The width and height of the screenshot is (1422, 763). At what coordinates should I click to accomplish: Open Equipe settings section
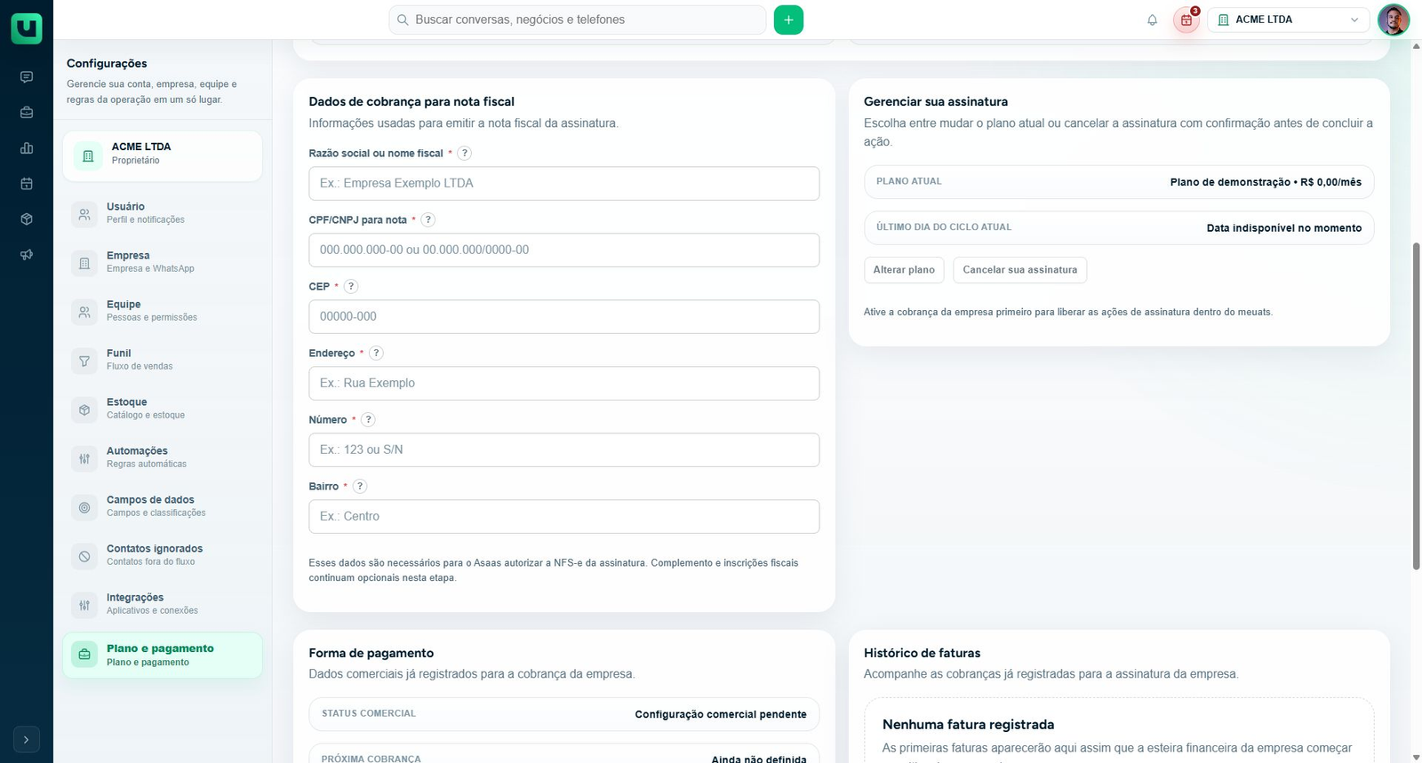163,311
